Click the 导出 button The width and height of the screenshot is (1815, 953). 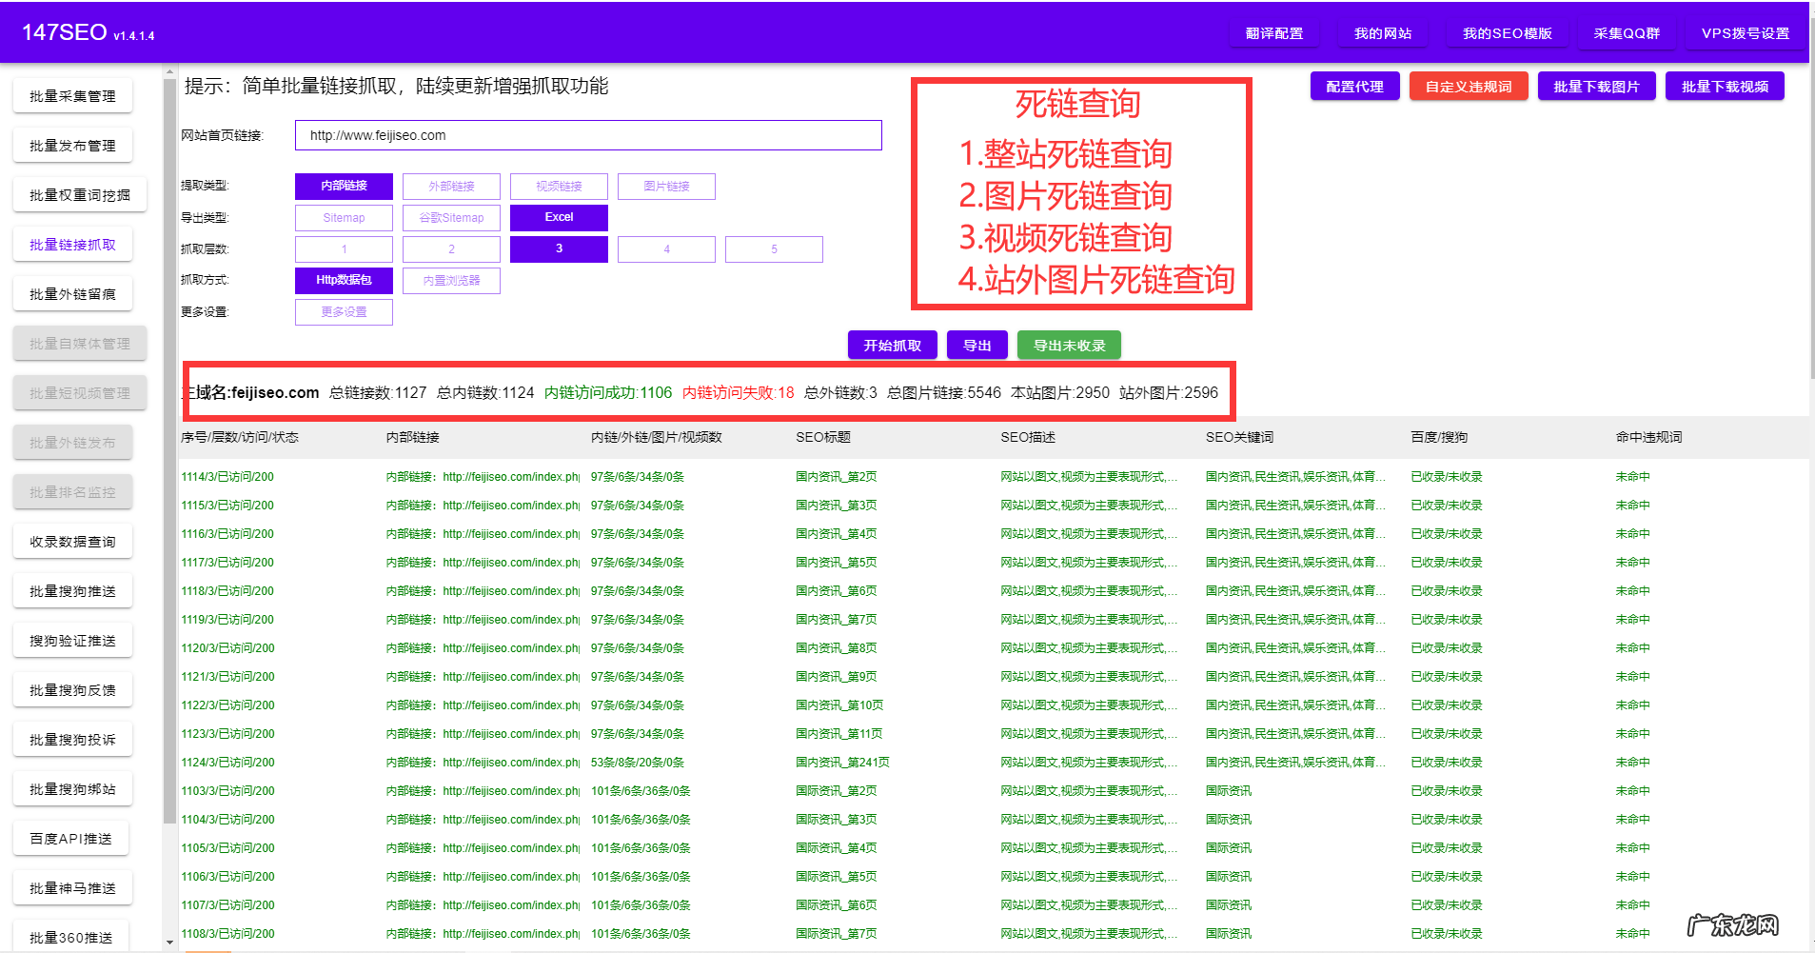tap(977, 345)
